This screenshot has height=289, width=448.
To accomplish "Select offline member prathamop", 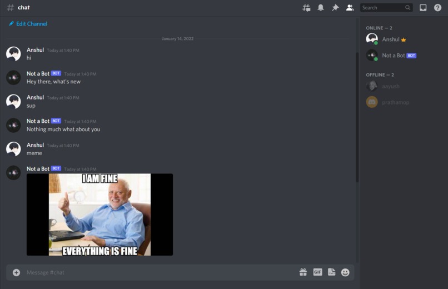I will click(403, 102).
